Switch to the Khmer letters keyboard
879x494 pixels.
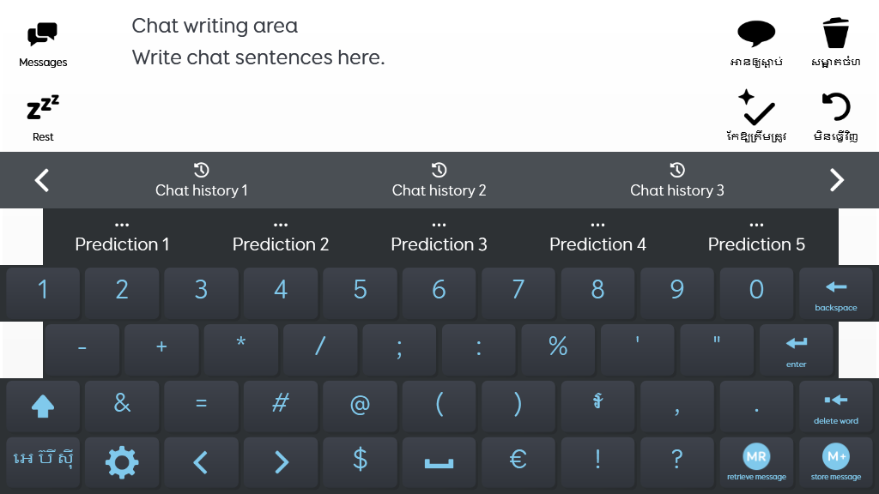(x=43, y=461)
